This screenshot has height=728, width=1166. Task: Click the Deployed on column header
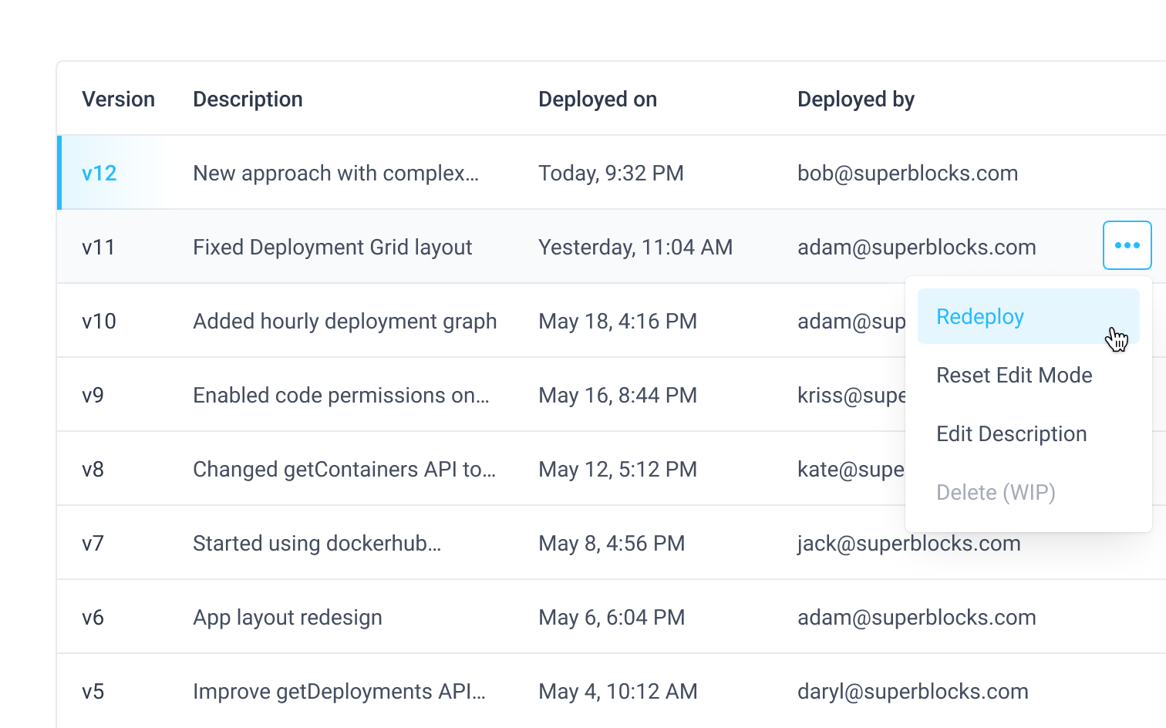click(x=598, y=99)
